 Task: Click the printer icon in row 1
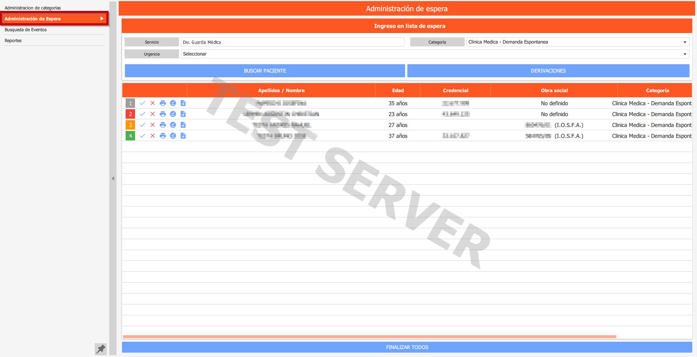[x=163, y=103]
